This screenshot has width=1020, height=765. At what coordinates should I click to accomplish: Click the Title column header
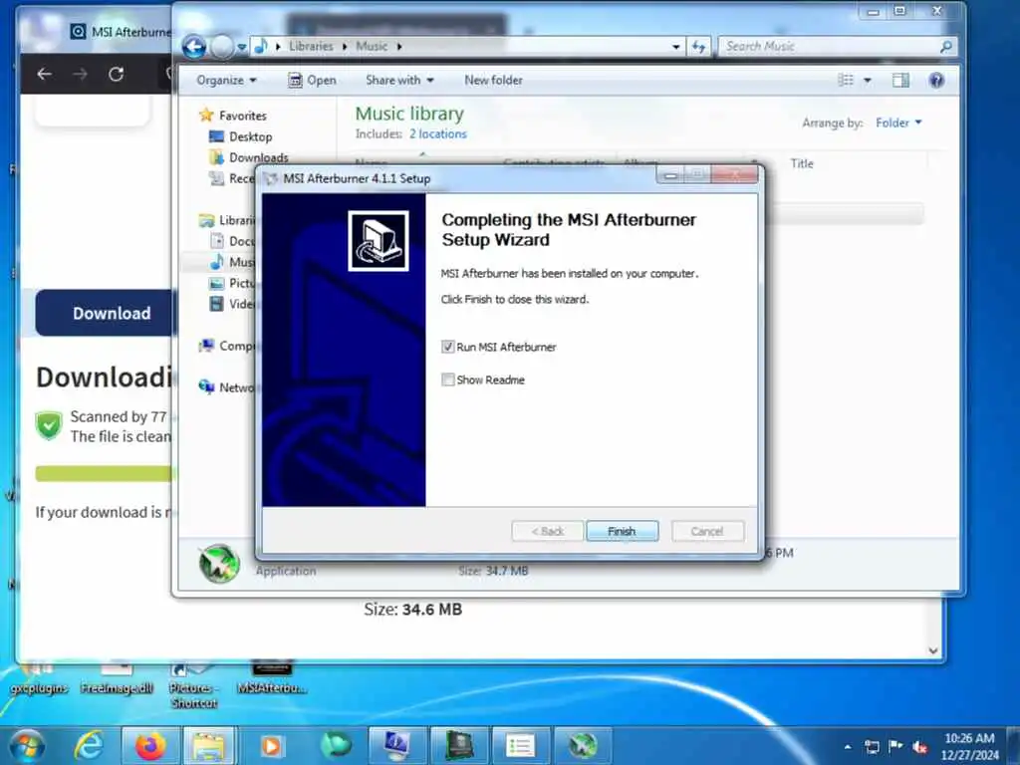pos(802,163)
